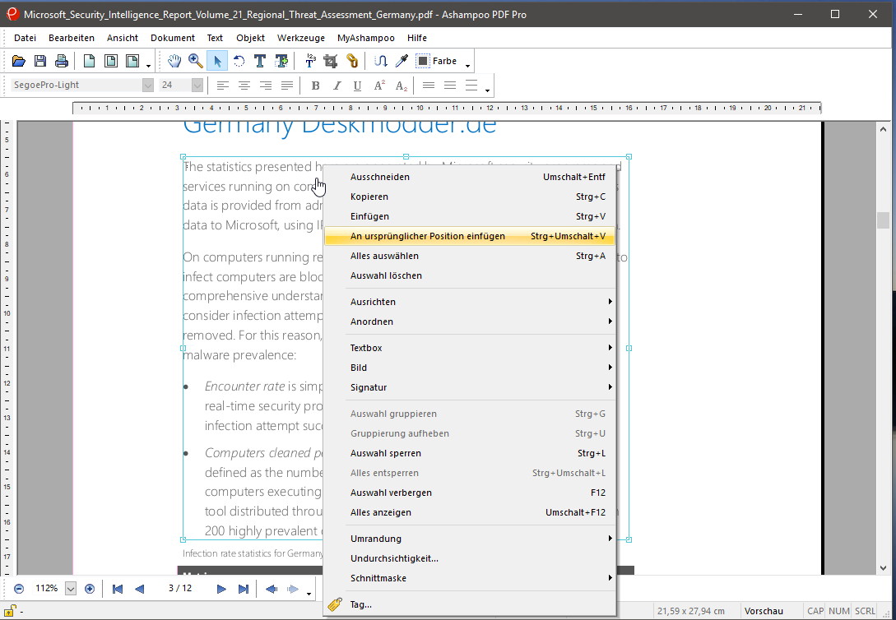
Task: Expand the Textbox submenu
Action: pyautogui.click(x=470, y=348)
